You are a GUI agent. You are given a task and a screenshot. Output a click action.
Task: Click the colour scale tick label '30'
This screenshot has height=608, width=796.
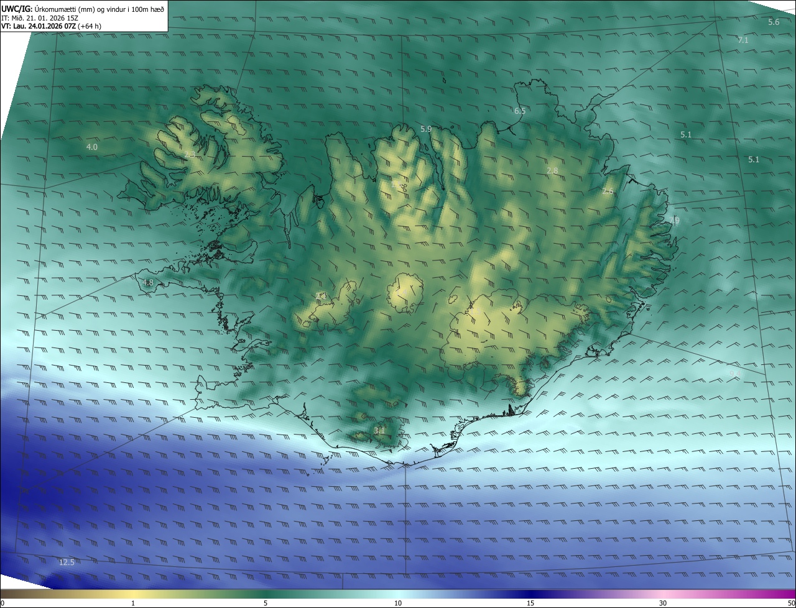point(663,603)
